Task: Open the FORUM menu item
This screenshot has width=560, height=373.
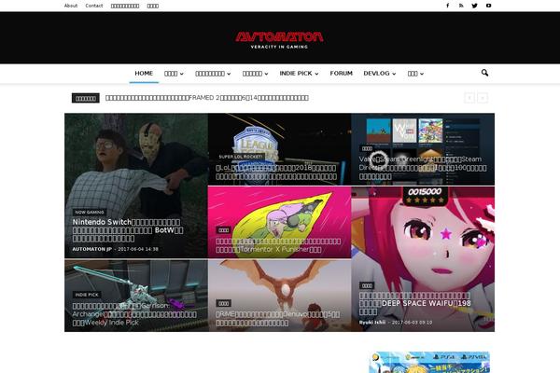Action: pyautogui.click(x=341, y=74)
